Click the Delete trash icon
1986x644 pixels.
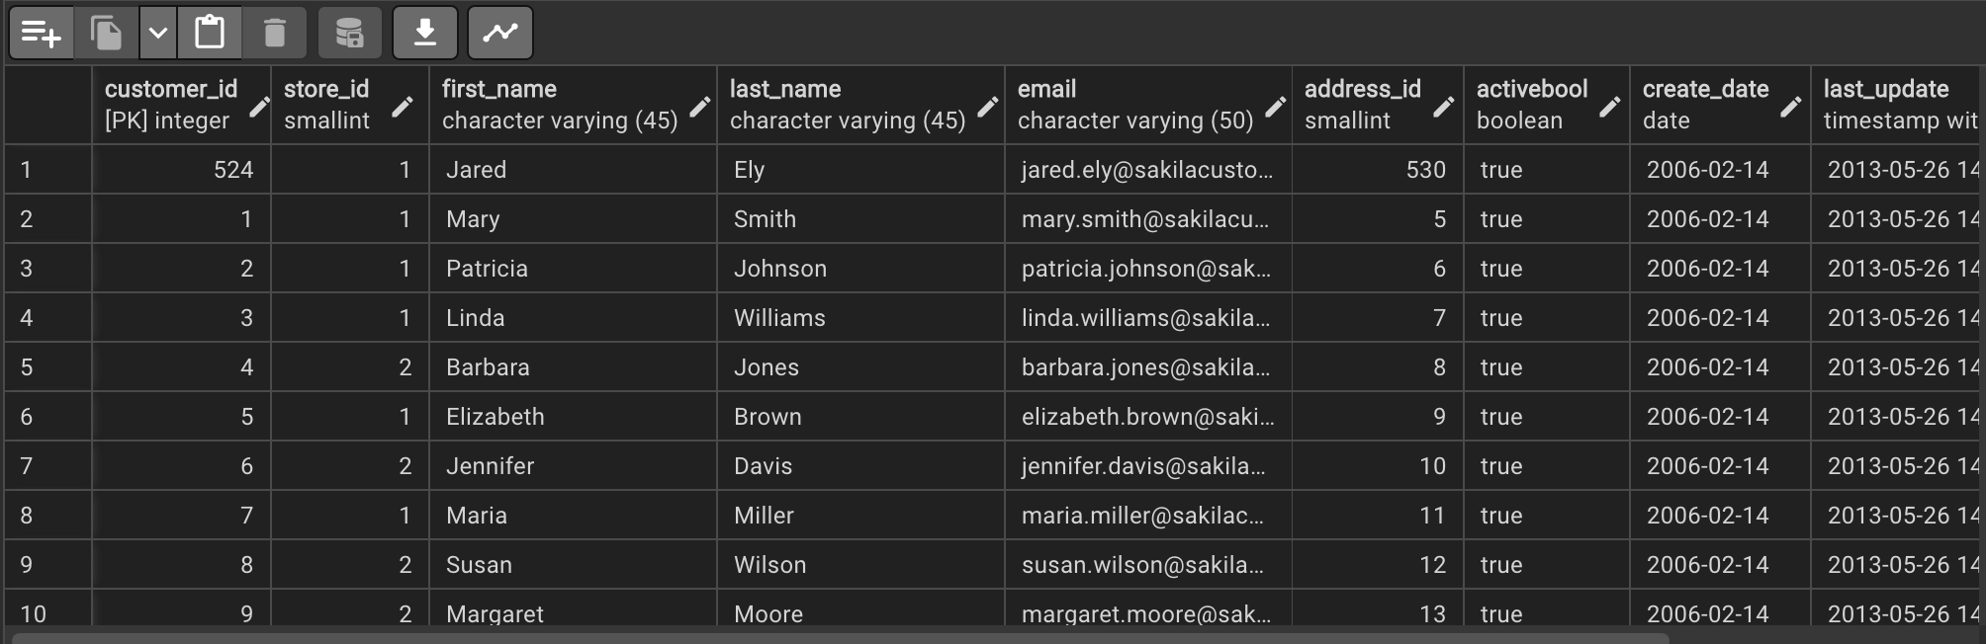(275, 33)
